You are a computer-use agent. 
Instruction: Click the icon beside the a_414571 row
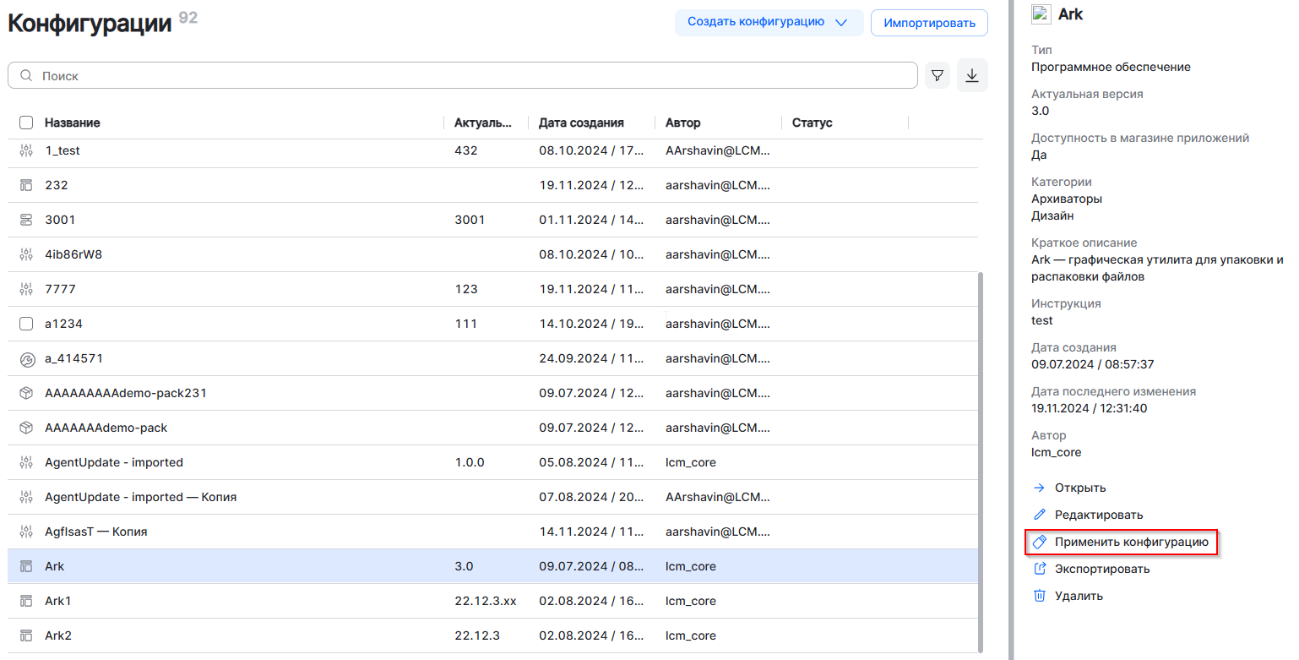[x=26, y=358]
